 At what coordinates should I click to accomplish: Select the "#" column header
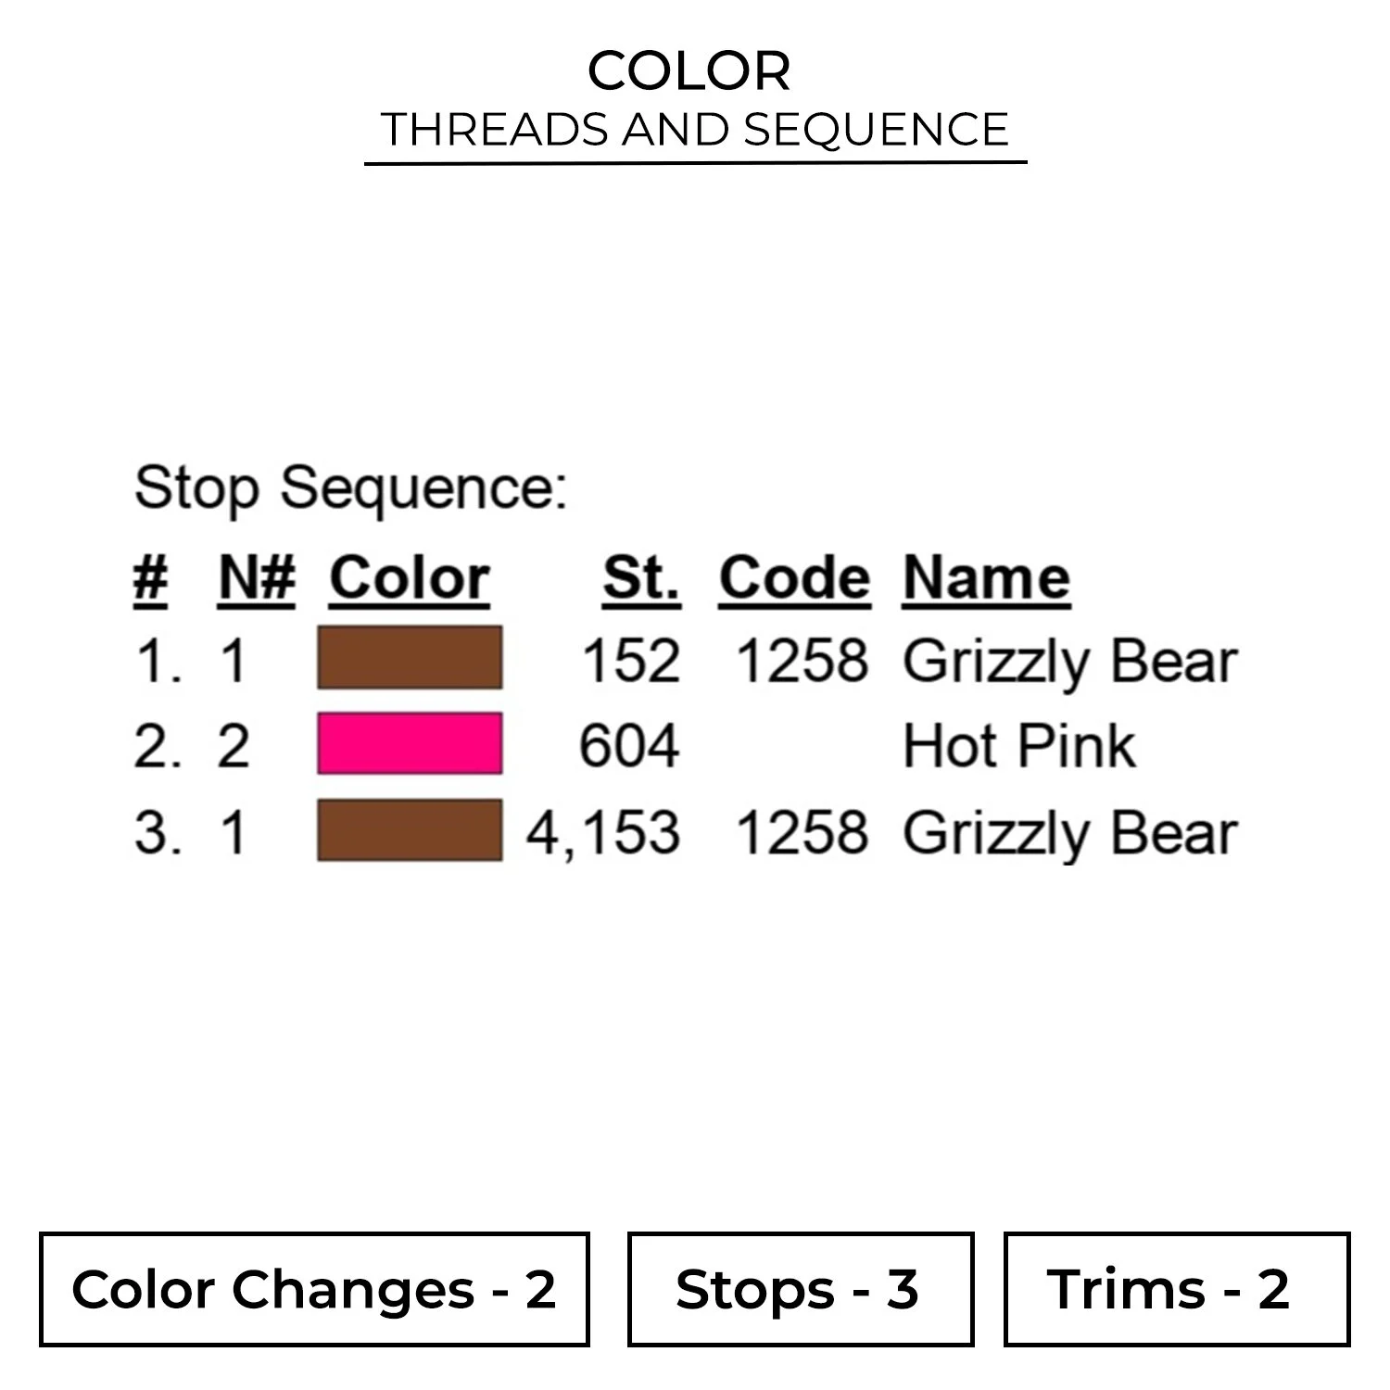click(x=150, y=579)
